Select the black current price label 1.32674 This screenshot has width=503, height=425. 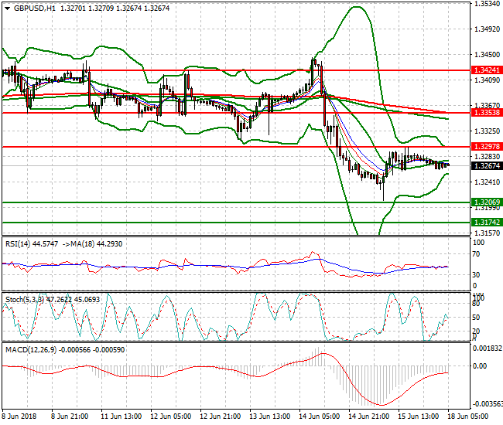coord(487,166)
